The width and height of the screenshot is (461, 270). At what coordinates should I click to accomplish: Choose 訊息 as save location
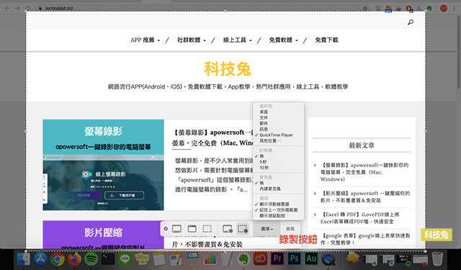click(x=264, y=129)
